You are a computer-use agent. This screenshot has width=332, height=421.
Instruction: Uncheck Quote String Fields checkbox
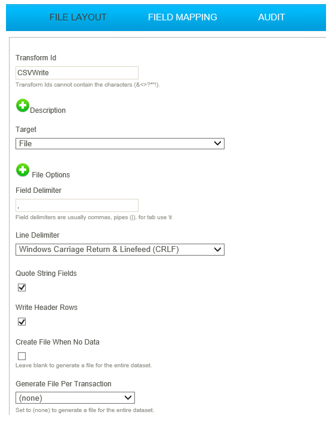pyautogui.click(x=21, y=288)
